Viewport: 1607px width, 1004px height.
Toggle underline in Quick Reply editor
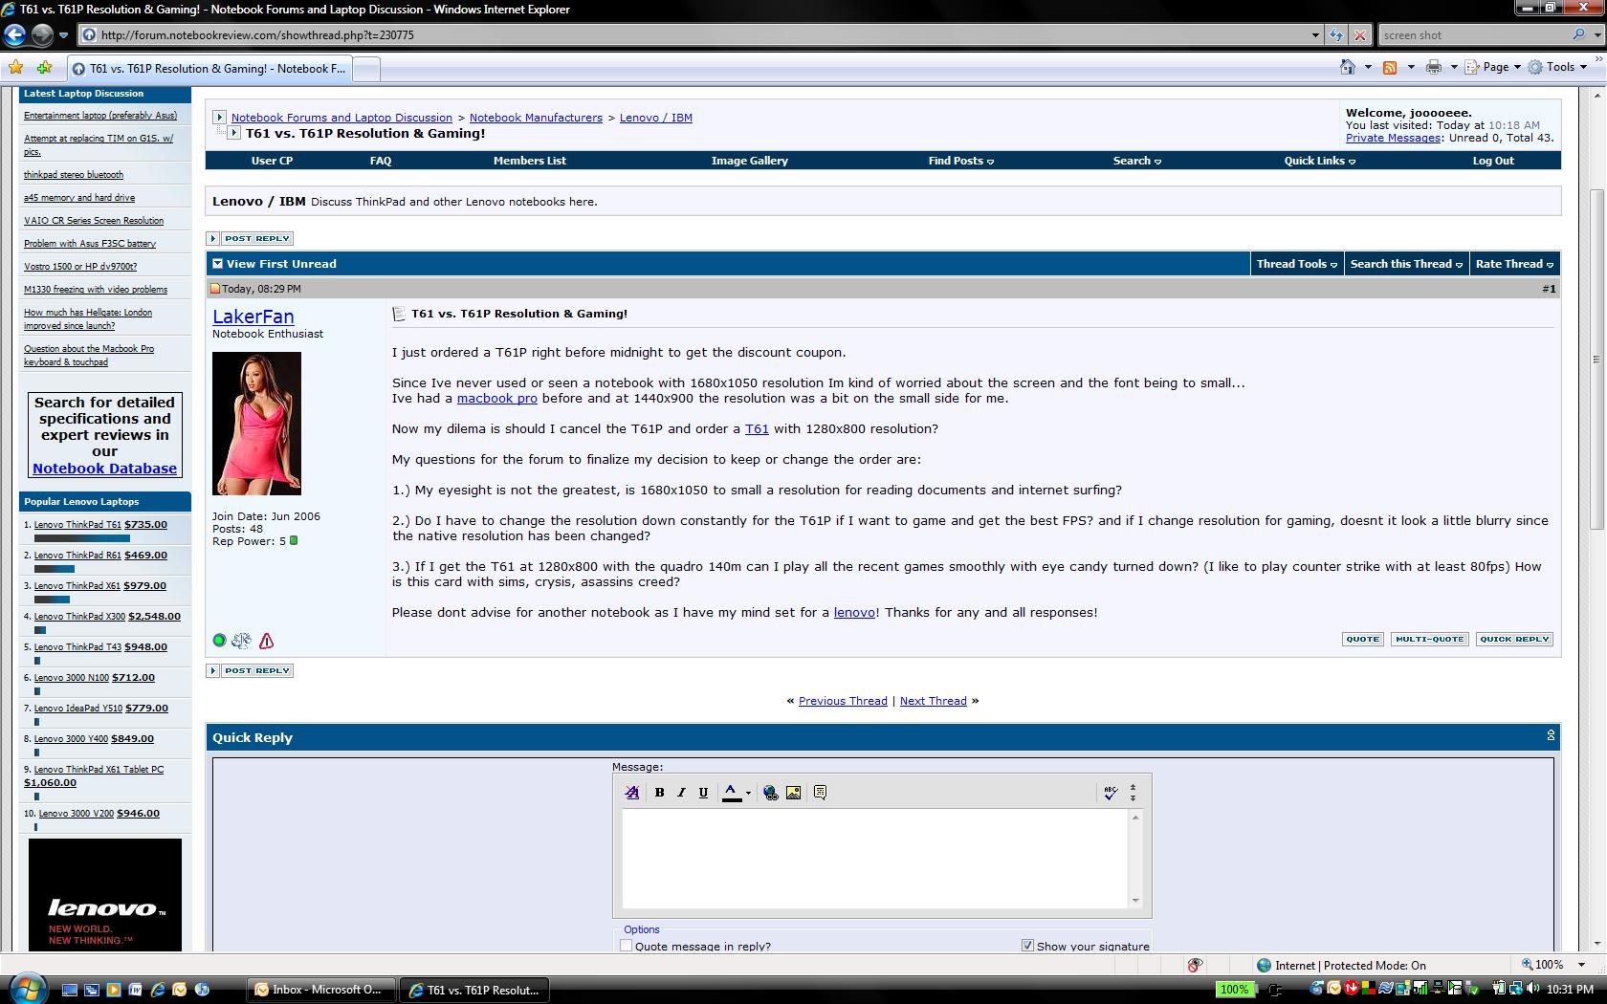pos(703,792)
